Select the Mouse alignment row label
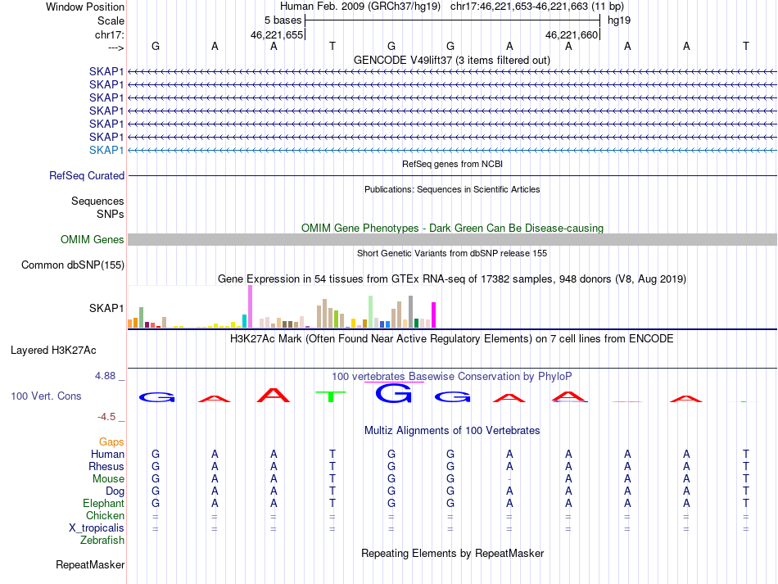 tap(108, 479)
